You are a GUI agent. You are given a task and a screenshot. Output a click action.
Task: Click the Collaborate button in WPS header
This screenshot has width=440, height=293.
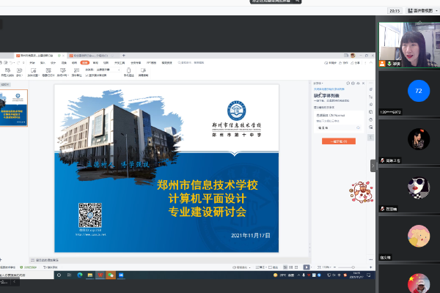tap(343, 63)
